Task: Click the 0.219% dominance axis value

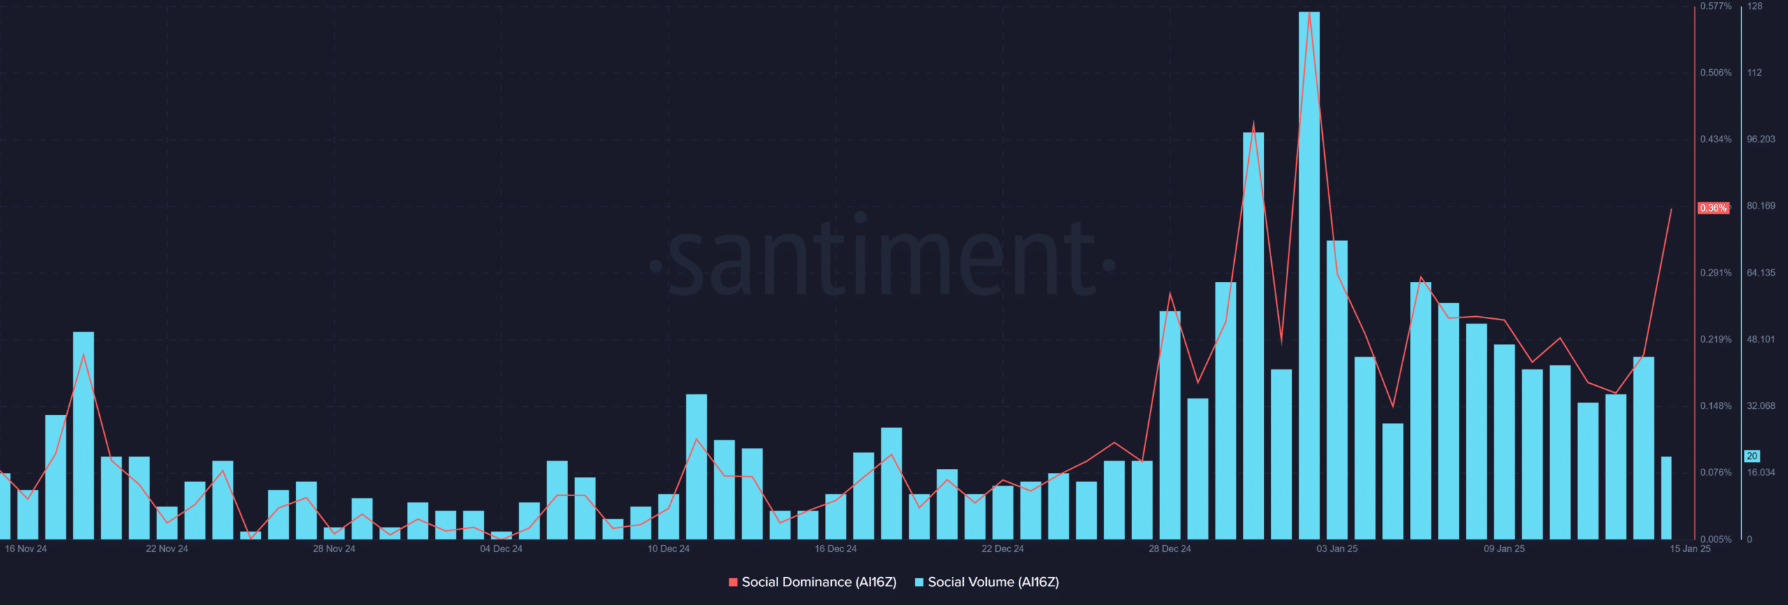Action: tap(1716, 339)
